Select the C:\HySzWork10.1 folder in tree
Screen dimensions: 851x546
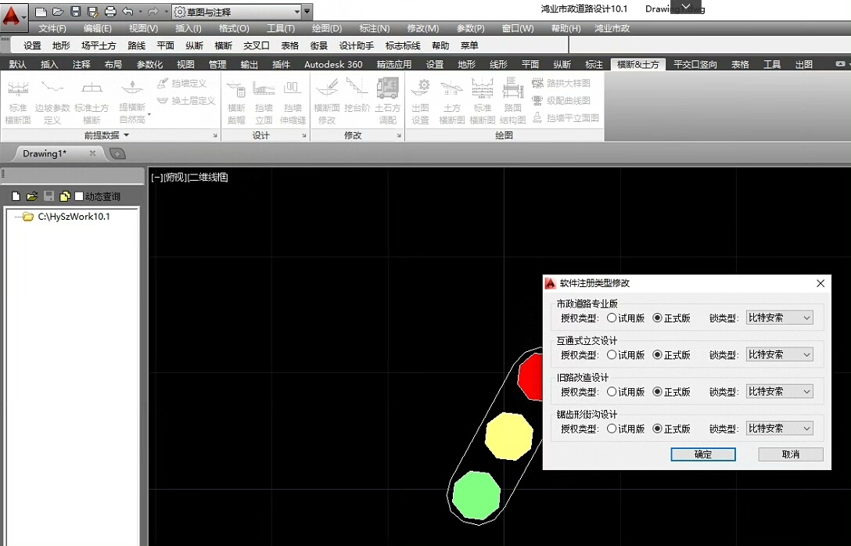pyautogui.click(x=67, y=217)
